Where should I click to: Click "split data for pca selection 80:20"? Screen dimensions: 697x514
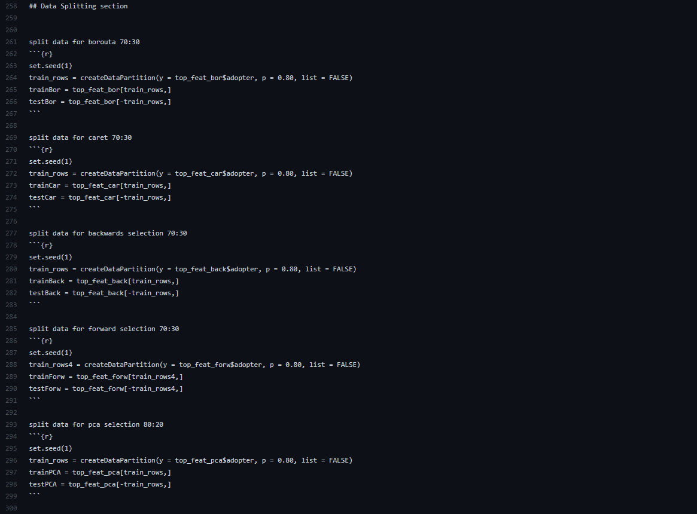[x=96, y=424]
